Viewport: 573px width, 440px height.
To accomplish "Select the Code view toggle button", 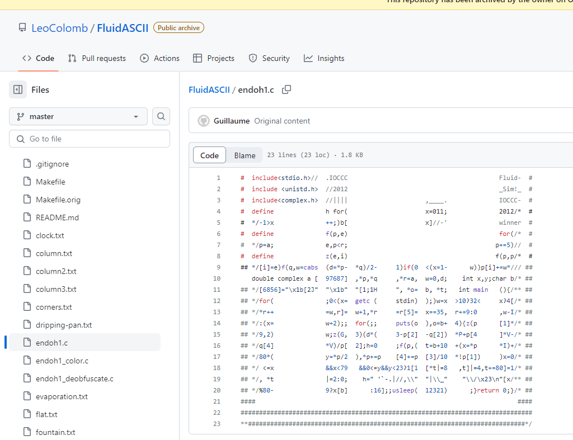I will [209, 155].
